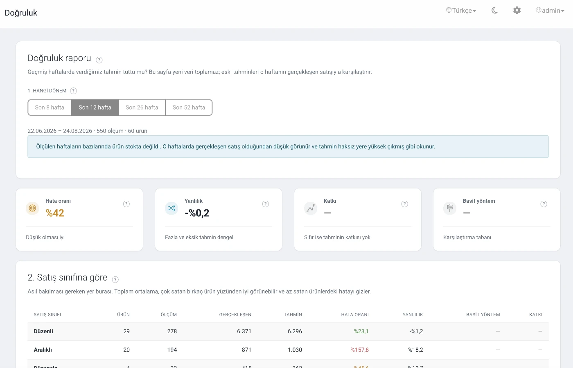Click the shuffle icon in Yanlılık card
The width and height of the screenshot is (573, 368).
click(x=171, y=208)
